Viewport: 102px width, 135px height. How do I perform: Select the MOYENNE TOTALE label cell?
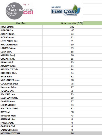pos(21,133)
